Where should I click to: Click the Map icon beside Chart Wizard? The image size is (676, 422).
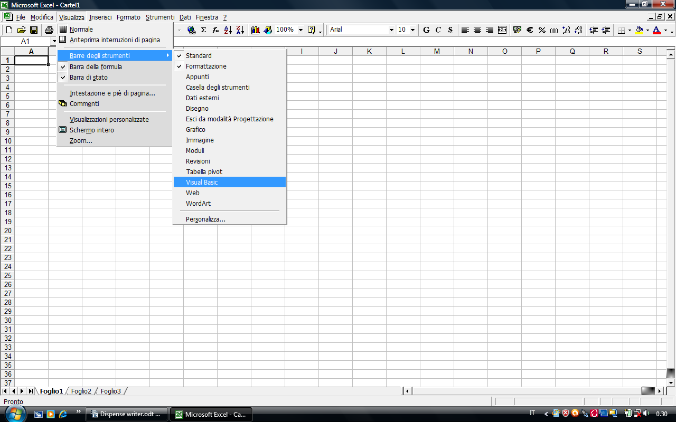(268, 30)
